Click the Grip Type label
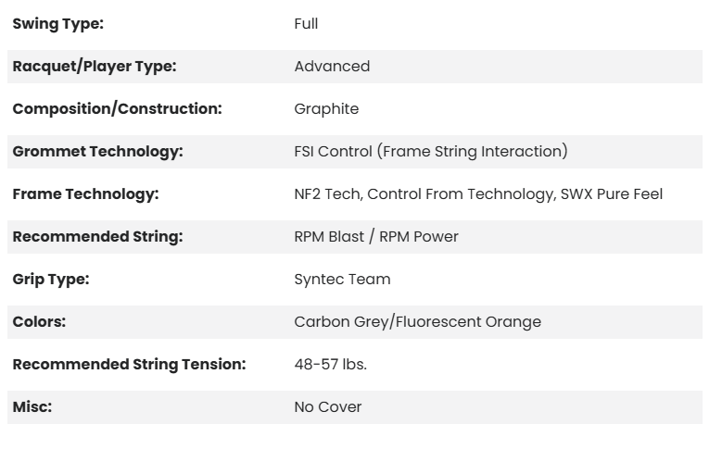Screen dimensions: 722x449 (x=50, y=280)
